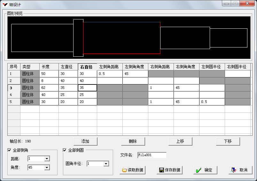Click the folder icon on 读取数据 button

[124, 170]
